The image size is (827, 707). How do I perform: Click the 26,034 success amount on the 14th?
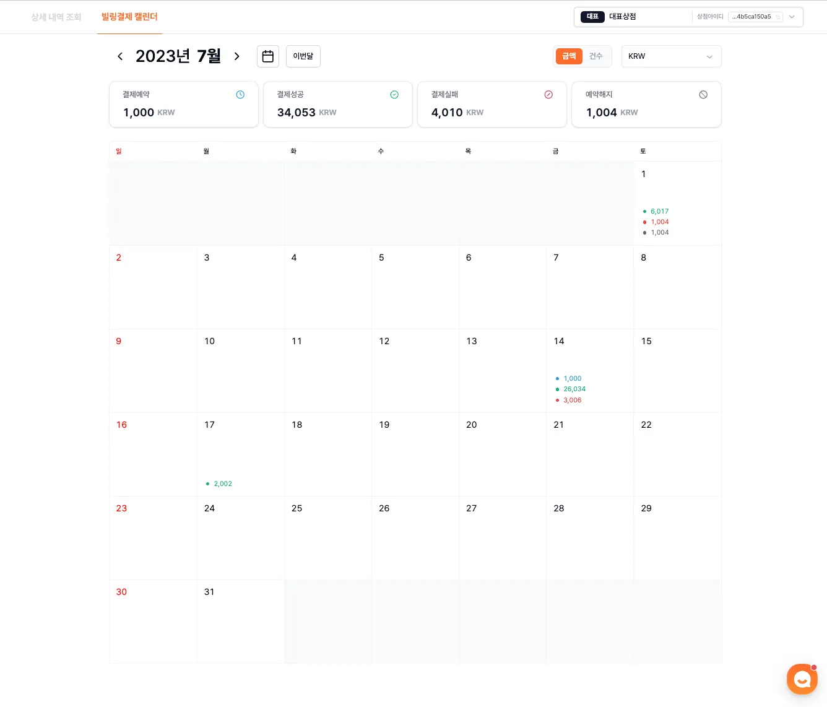tap(574, 389)
